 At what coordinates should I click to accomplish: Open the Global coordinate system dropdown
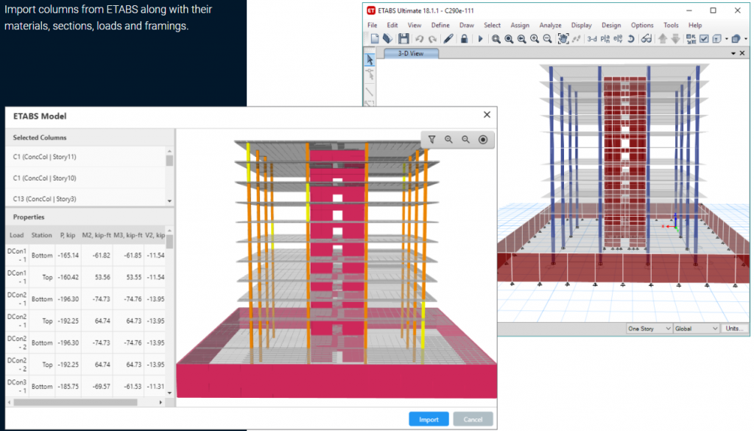click(696, 329)
